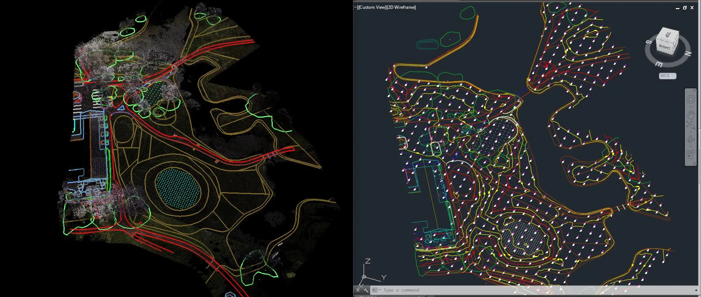Image resolution: width=701 pixels, height=297 pixels.
Task: Expand the command history arrow at right end
Action: 697,290
